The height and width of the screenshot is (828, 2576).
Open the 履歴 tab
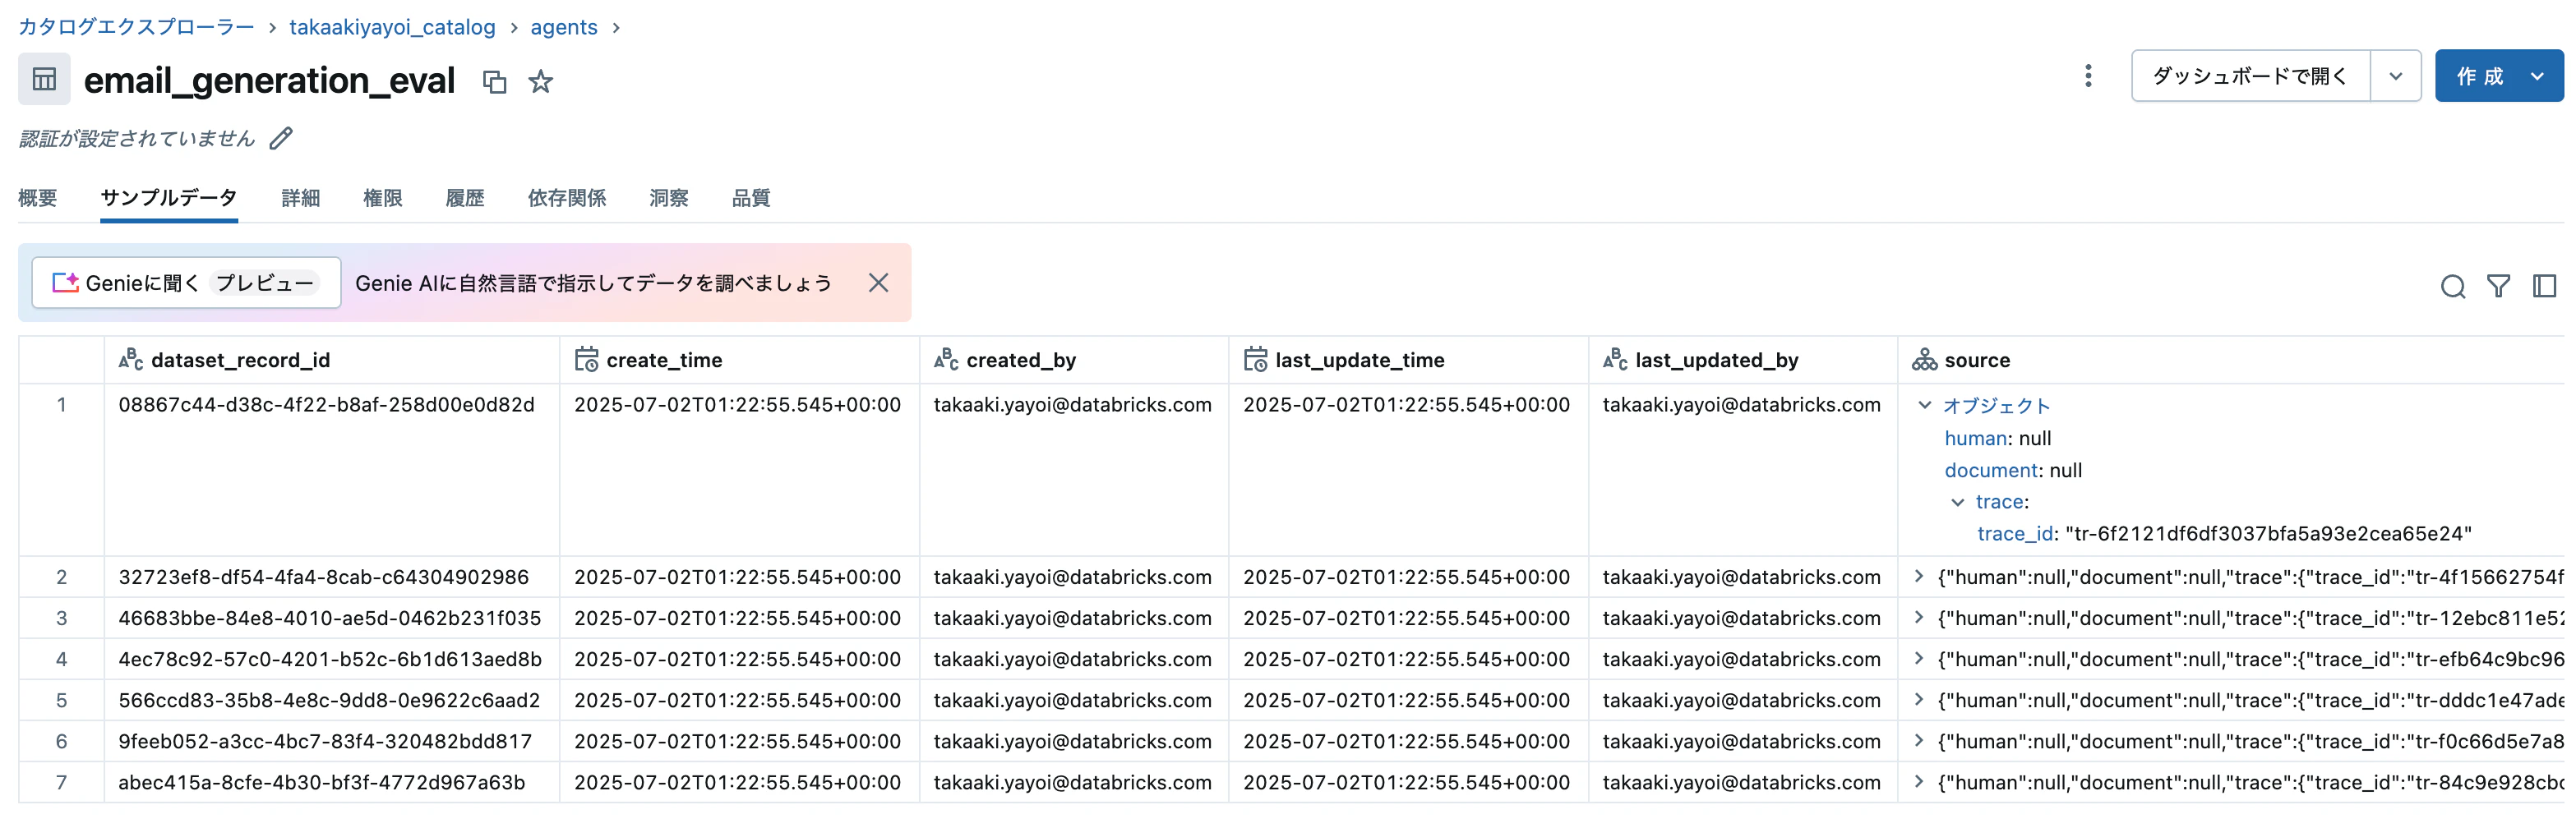tap(465, 198)
